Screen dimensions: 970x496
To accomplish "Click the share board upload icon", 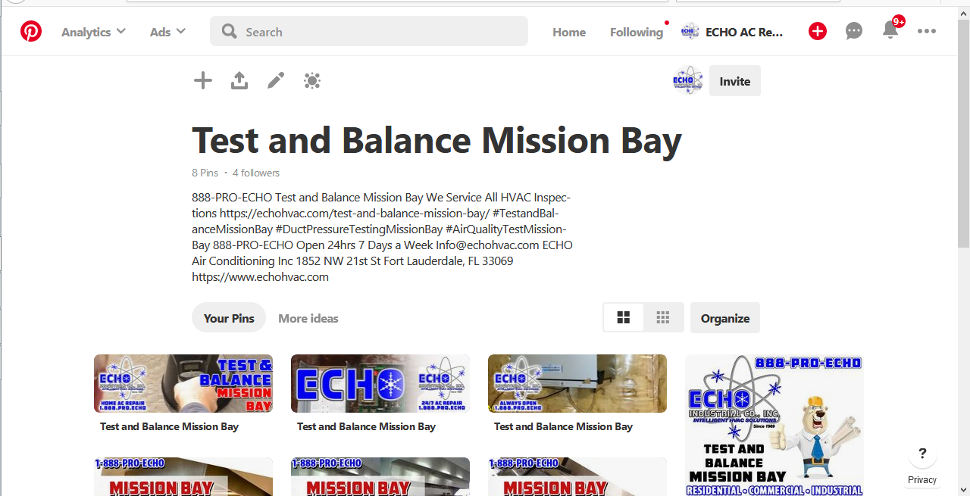I will (239, 80).
